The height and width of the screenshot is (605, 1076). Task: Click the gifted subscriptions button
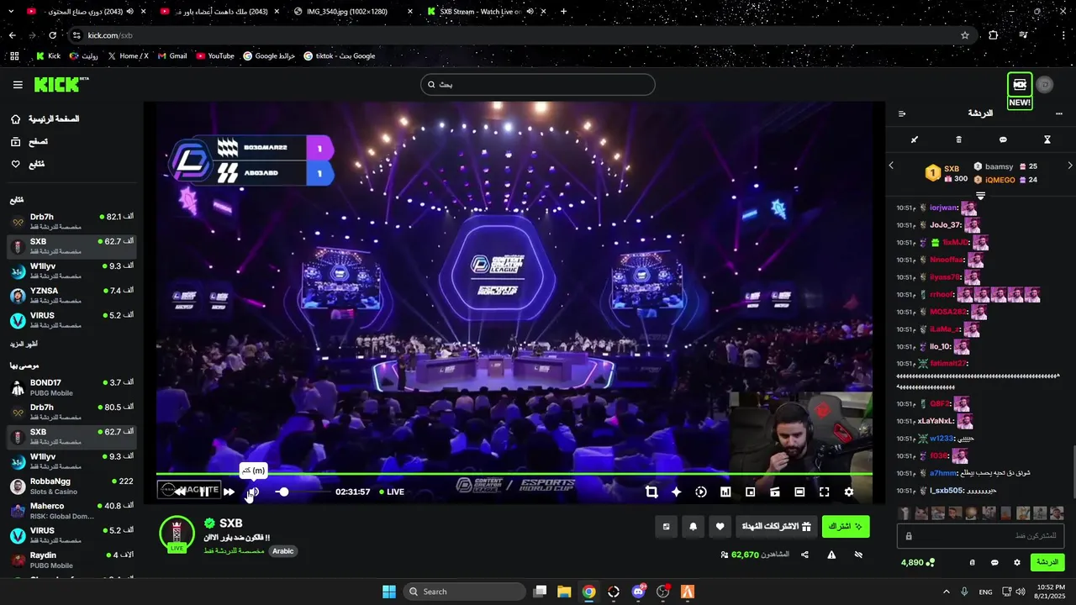coord(778,527)
